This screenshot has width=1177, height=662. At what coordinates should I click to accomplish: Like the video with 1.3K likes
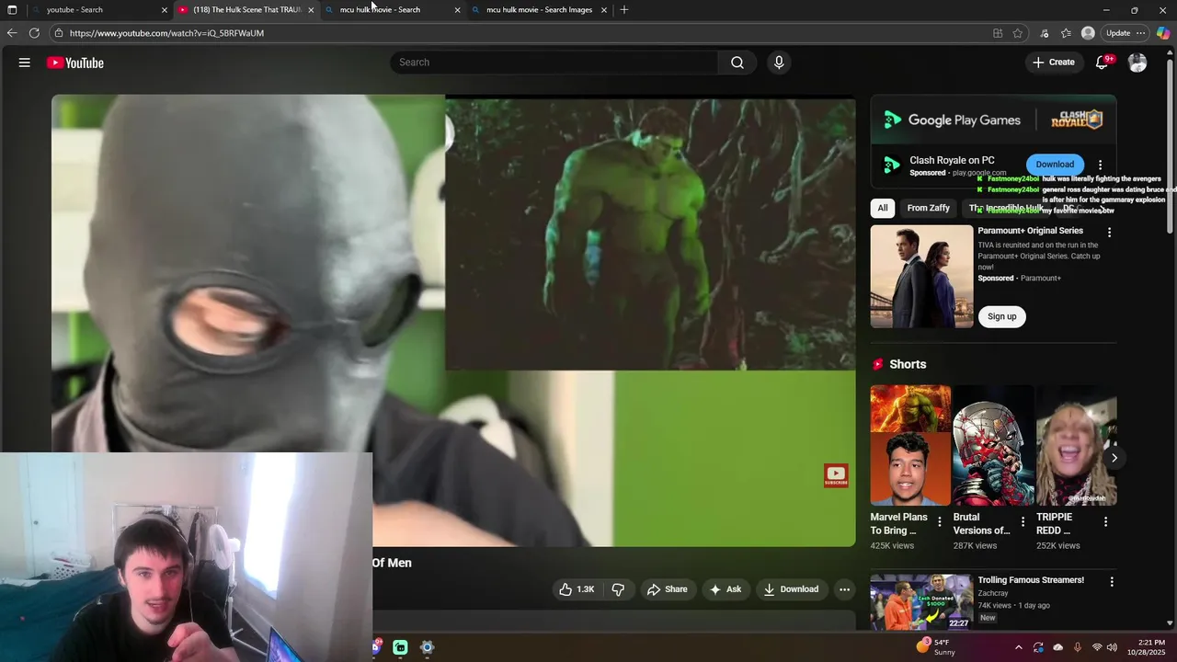pyautogui.click(x=577, y=589)
